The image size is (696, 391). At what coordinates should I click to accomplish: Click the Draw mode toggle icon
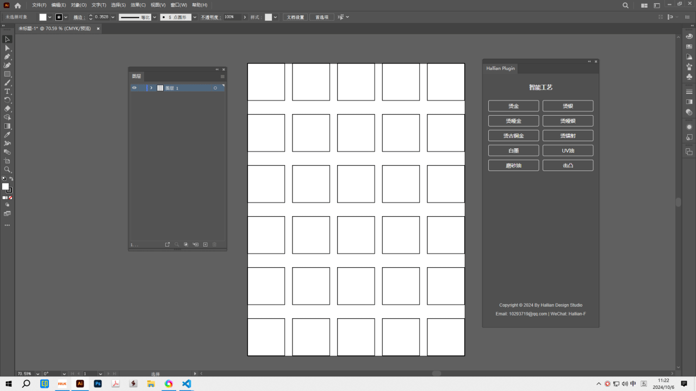pyautogui.click(x=8, y=205)
